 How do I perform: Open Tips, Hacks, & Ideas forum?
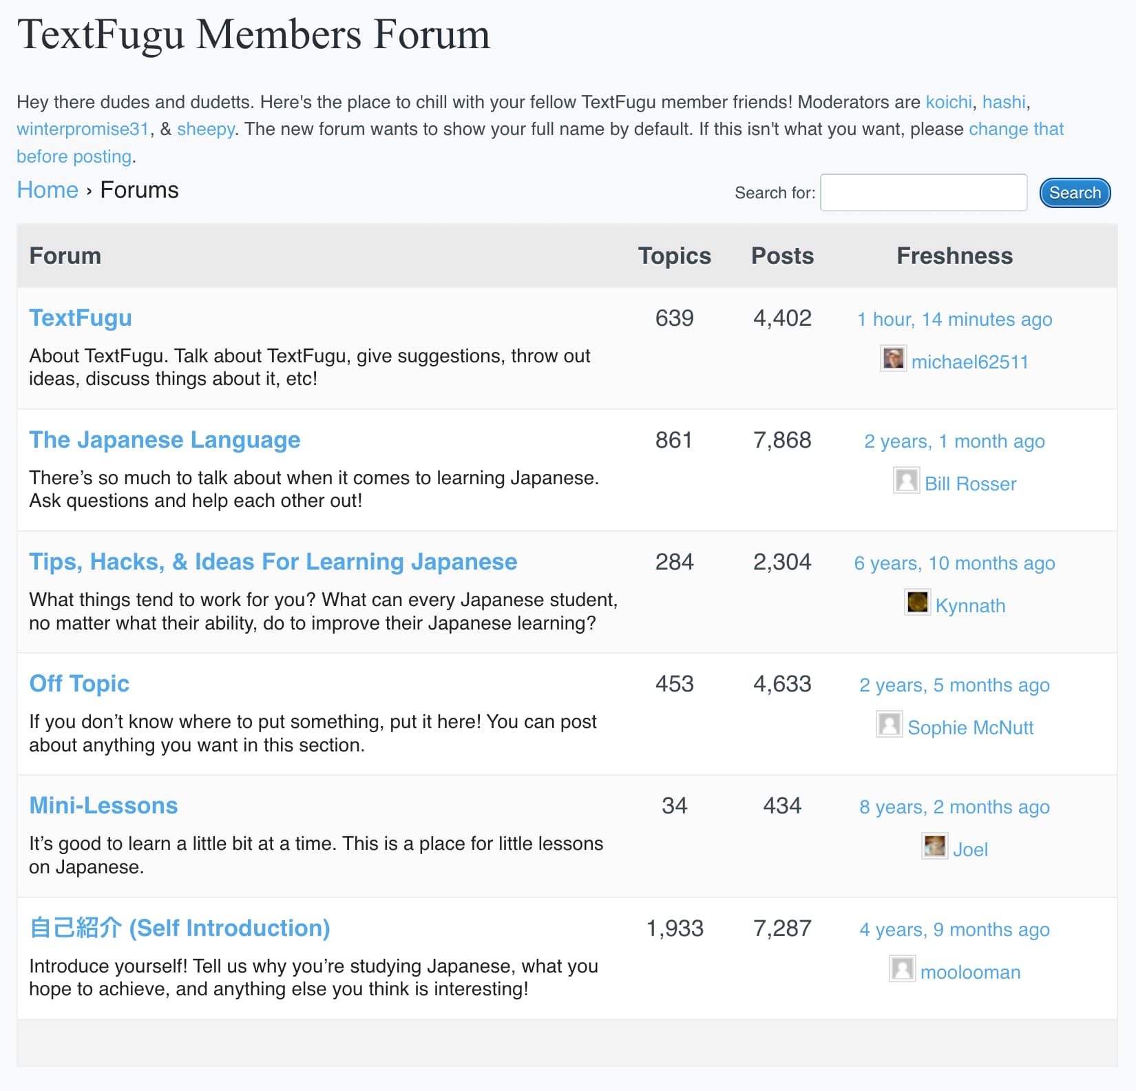point(273,562)
